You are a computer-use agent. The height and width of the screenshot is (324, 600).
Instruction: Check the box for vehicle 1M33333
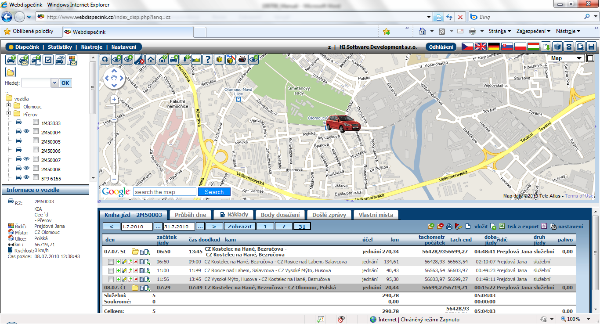coord(36,123)
